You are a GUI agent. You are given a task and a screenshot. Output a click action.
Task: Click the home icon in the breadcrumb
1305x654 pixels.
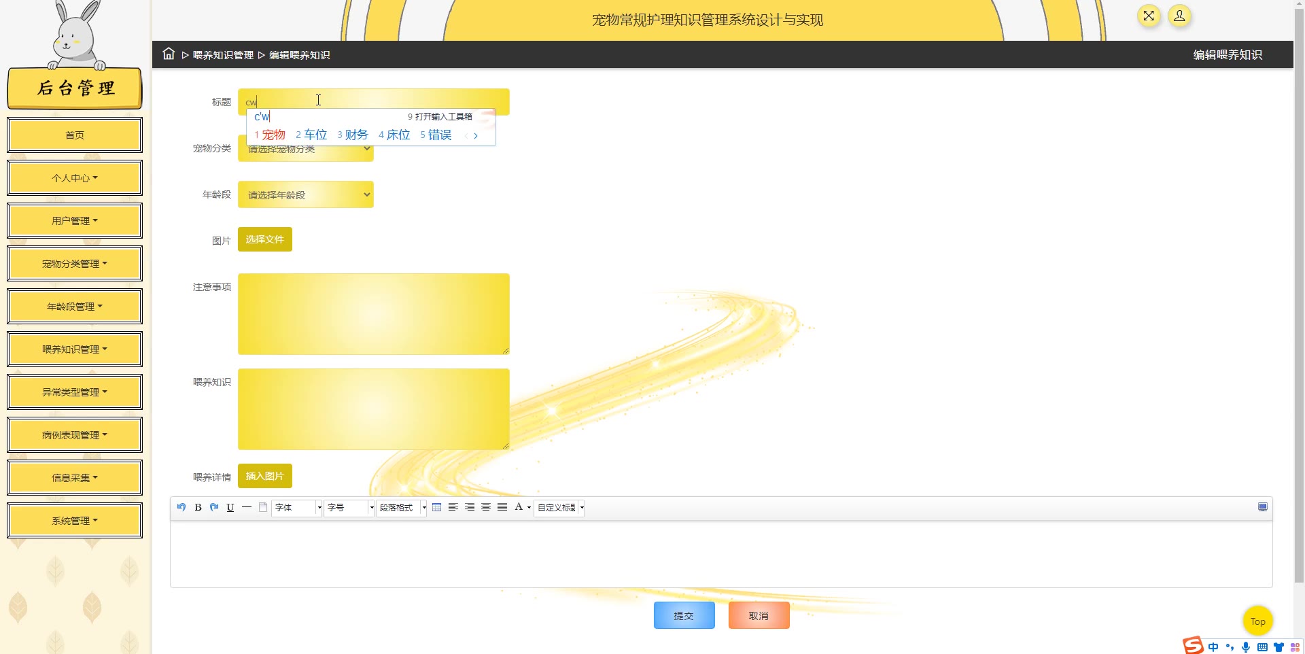[169, 54]
